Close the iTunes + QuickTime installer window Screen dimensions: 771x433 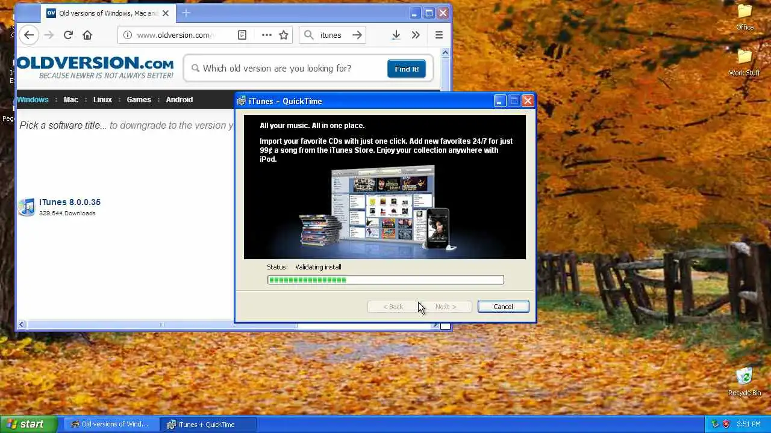(x=528, y=101)
